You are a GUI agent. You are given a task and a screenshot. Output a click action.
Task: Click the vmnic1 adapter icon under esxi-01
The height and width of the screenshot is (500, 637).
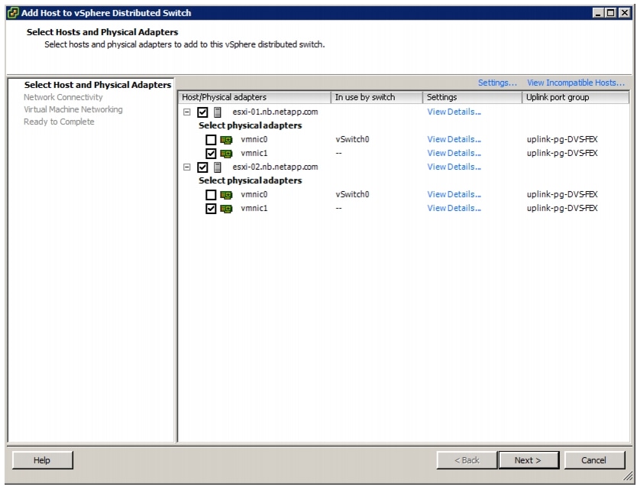(226, 154)
